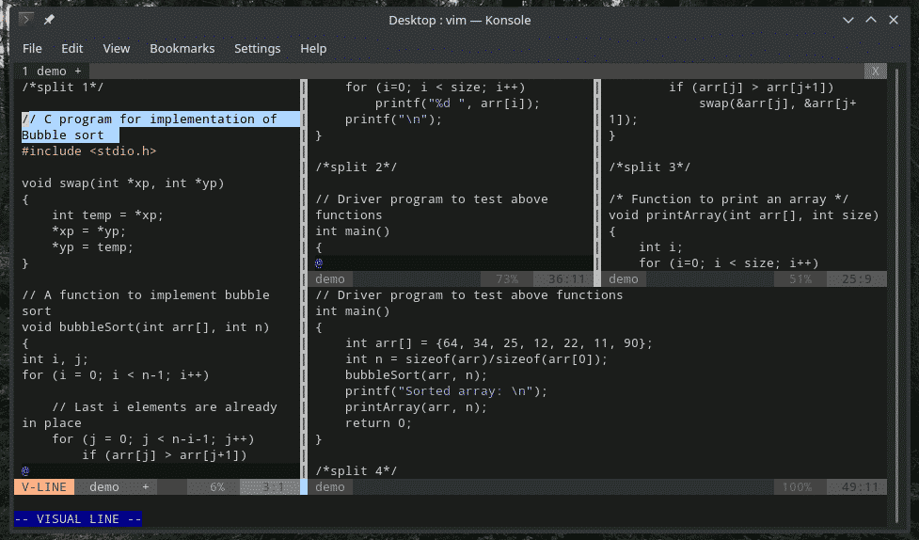
Task: Open the Edit menu
Action: [x=72, y=49]
